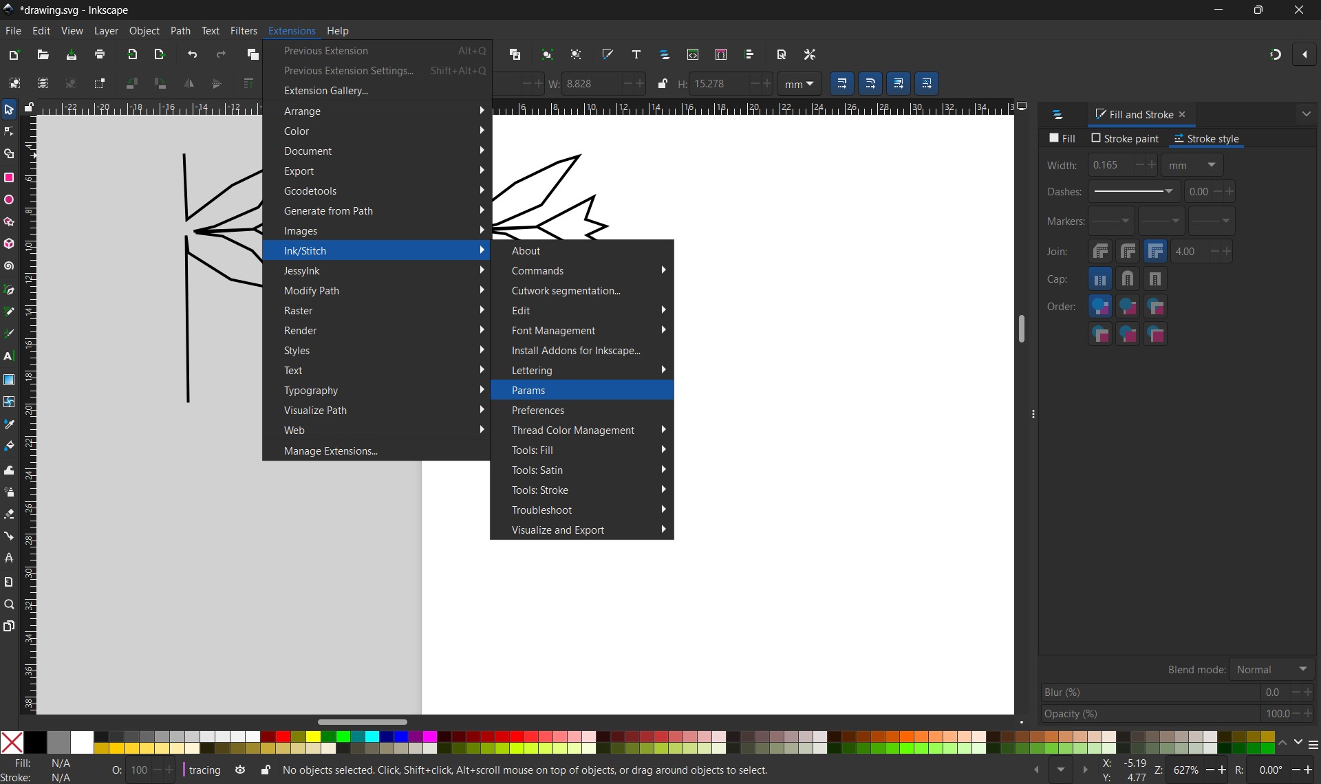Open the mm units dropdown in toolbar
The image size is (1321, 784).
click(799, 84)
